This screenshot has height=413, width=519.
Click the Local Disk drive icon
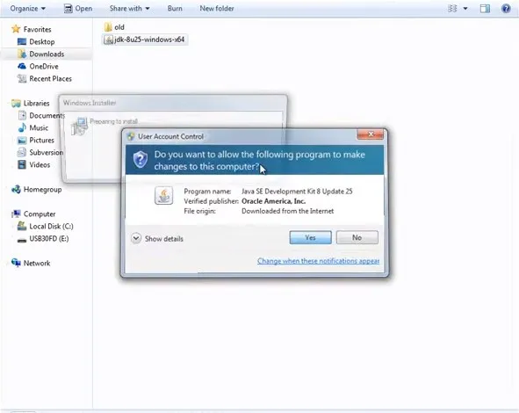tap(21, 226)
